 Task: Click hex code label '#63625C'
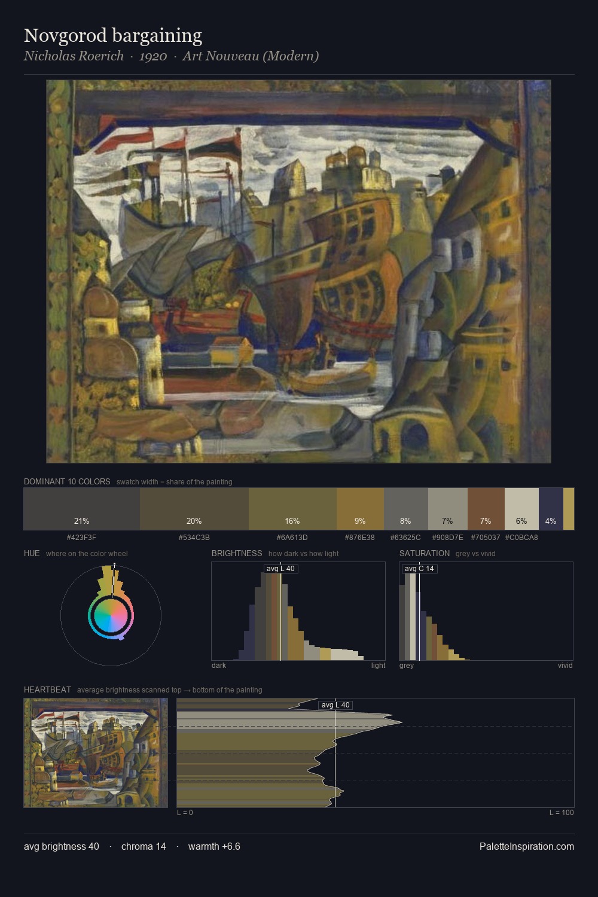tap(405, 537)
